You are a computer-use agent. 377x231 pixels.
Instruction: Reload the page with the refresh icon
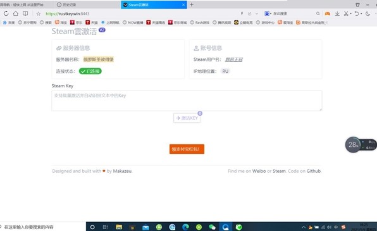coord(6,13)
